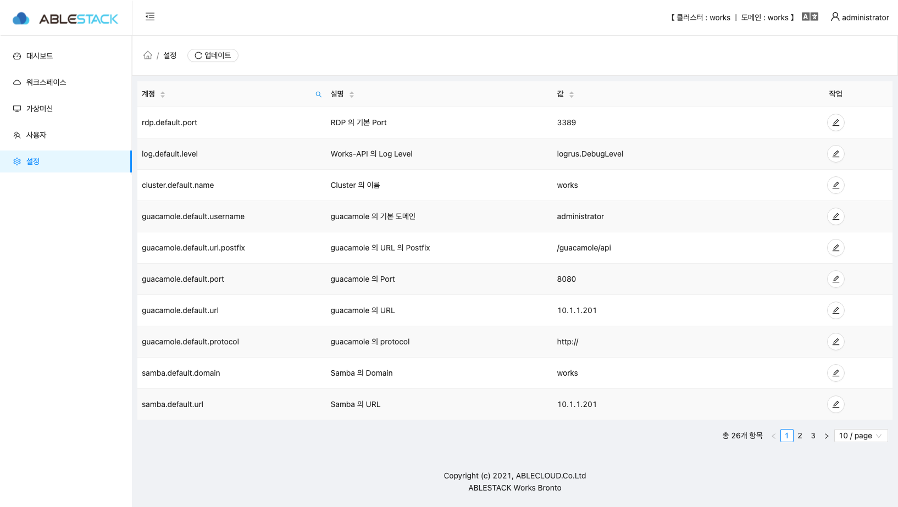Click the 설정 breadcrumb link

point(169,55)
